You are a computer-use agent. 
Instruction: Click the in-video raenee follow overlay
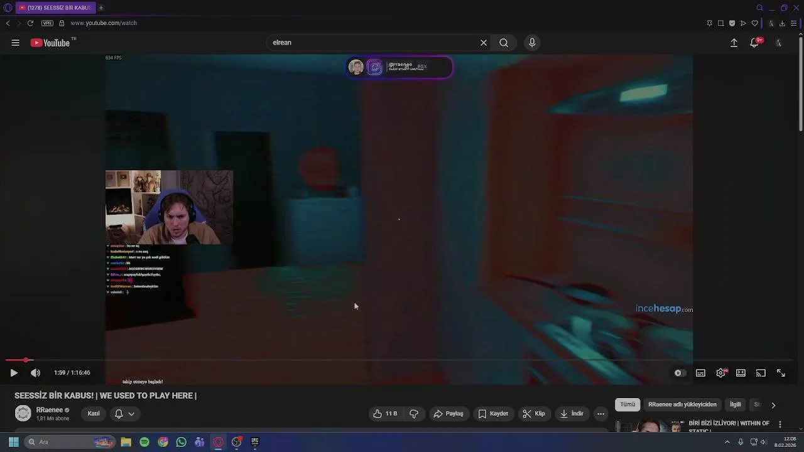(399, 67)
